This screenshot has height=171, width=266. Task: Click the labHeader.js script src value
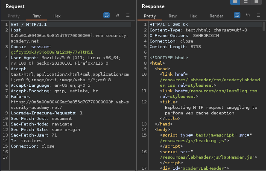click(x=206, y=157)
